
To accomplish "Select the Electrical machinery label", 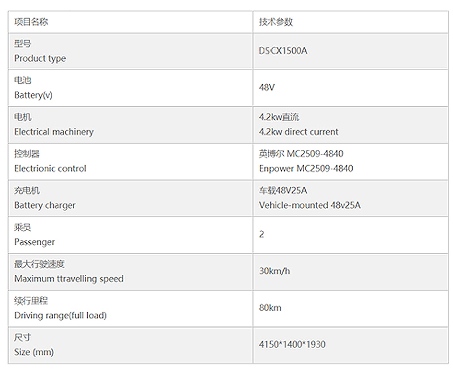I will coord(54,132).
